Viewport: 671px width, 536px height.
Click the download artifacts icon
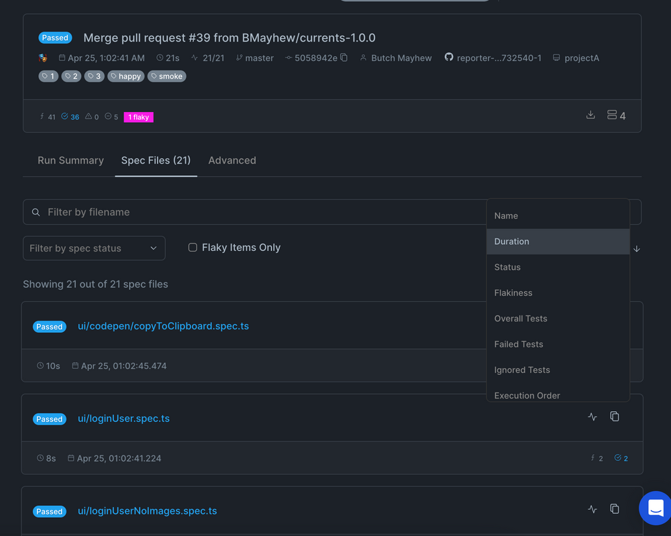590,115
